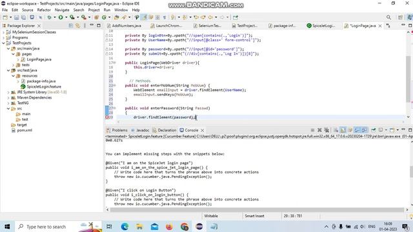Click the Coverage run icon
The height and width of the screenshot is (232, 413).
(x=72, y=17)
